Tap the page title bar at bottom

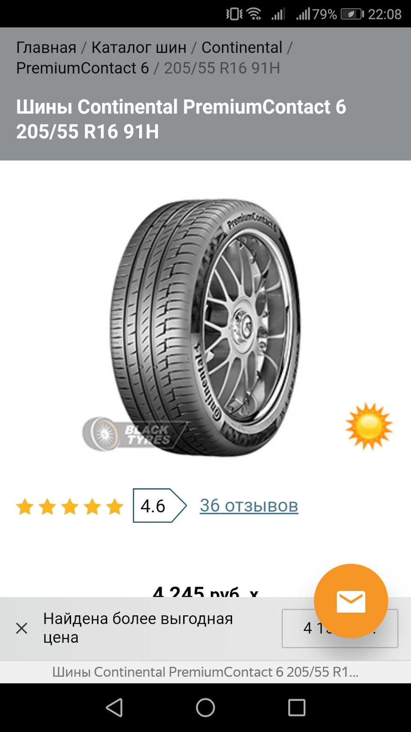205,672
